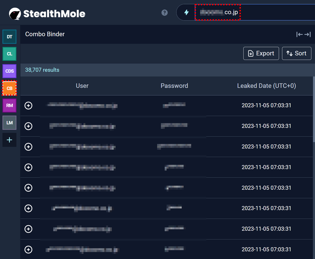Open the Sort options
This screenshot has height=259, width=315.
296,53
